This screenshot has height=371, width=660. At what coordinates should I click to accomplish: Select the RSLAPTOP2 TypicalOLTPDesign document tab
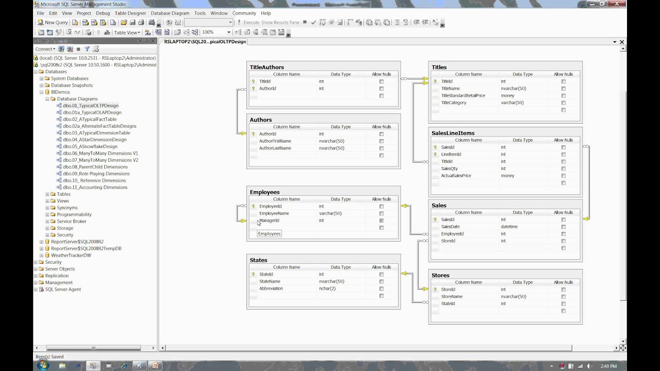[205, 42]
